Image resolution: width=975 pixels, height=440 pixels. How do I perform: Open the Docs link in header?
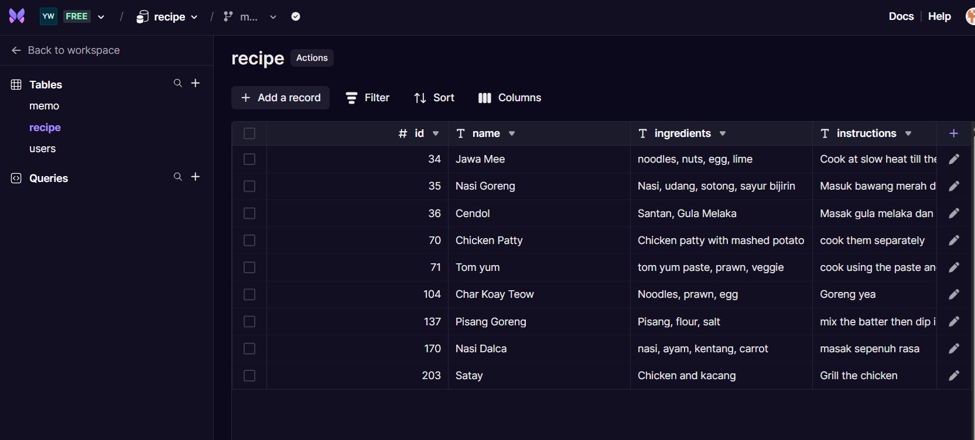click(x=901, y=16)
